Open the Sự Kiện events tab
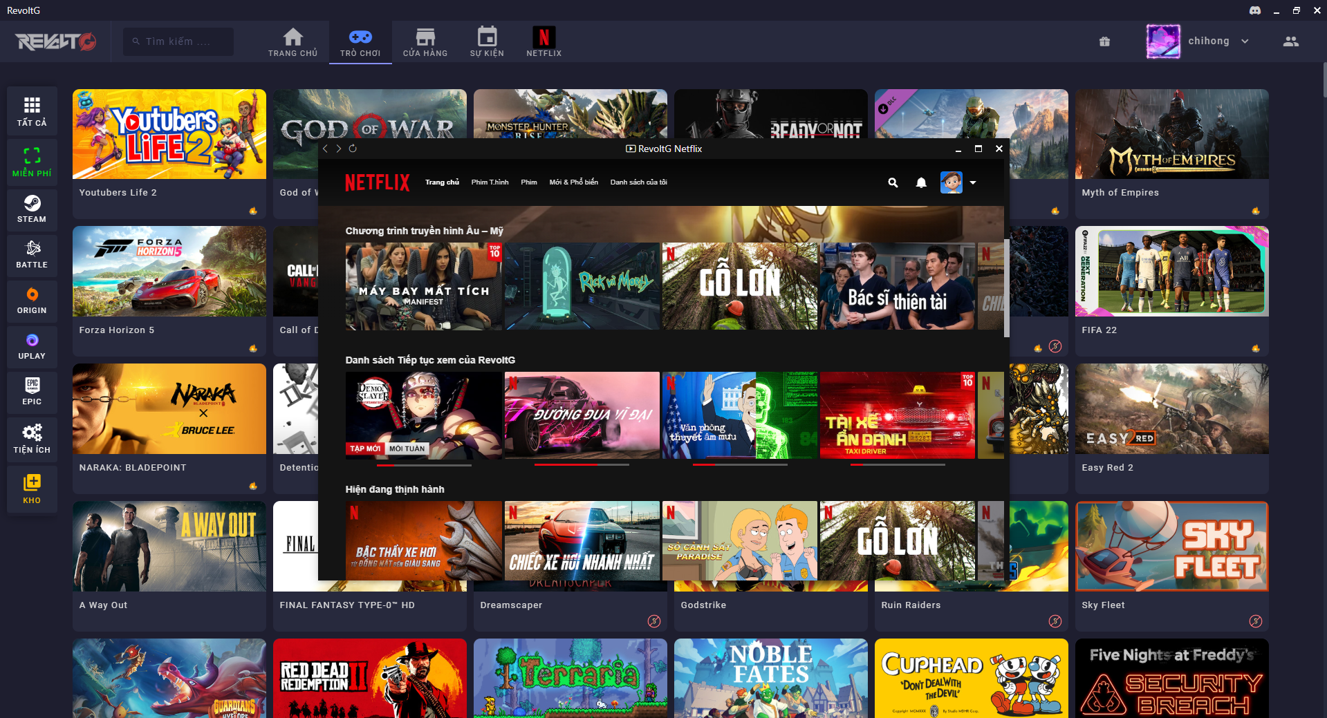The image size is (1327, 718). 487,42
